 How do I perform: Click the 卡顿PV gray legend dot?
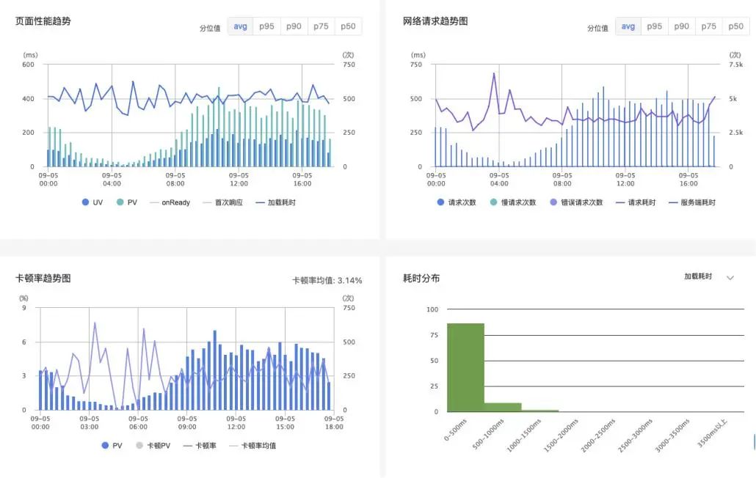(140, 446)
